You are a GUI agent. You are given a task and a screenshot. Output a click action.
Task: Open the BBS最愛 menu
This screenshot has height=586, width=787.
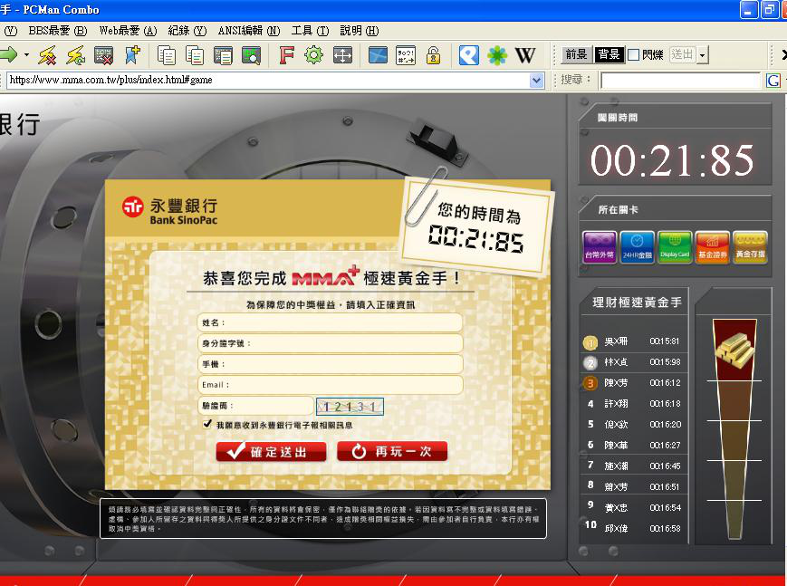(58, 31)
